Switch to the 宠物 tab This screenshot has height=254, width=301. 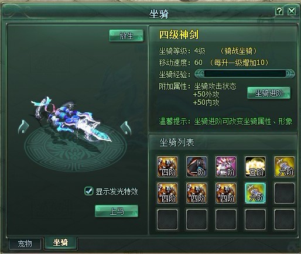coord(25,243)
